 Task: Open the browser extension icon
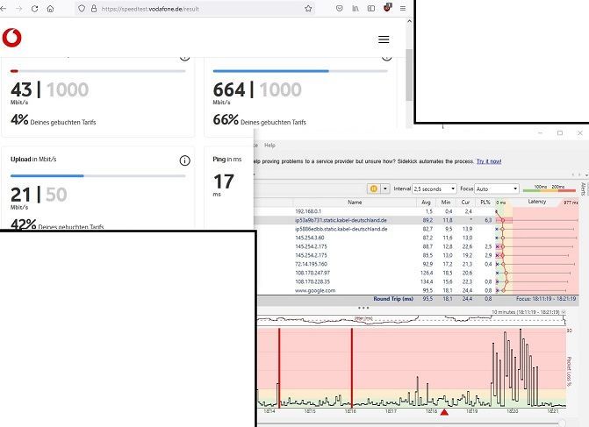387,8
